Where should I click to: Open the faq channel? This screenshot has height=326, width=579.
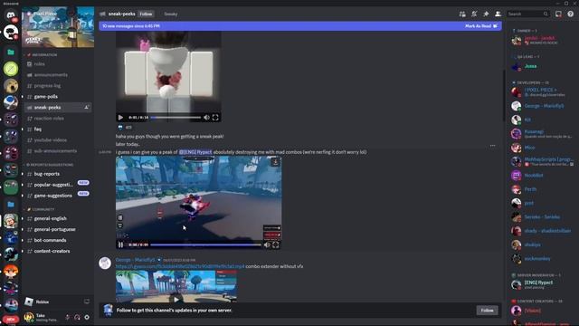point(58,129)
